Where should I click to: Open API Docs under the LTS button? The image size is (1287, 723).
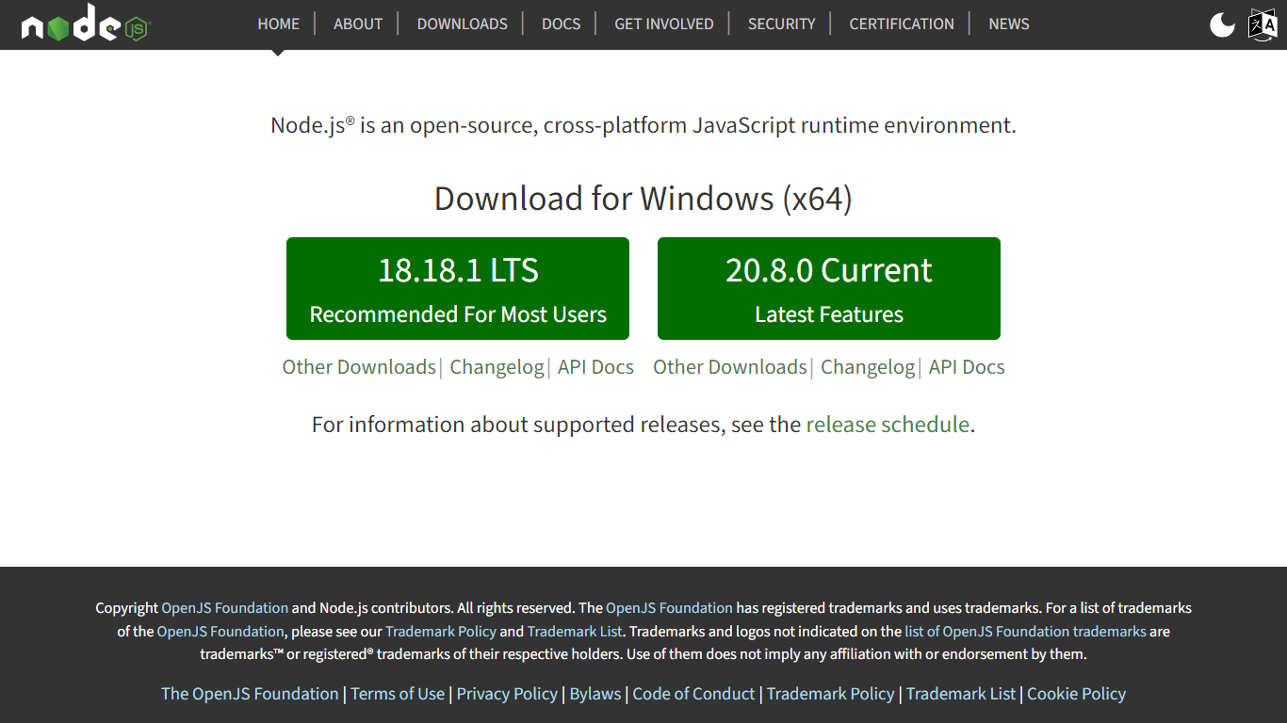[595, 367]
